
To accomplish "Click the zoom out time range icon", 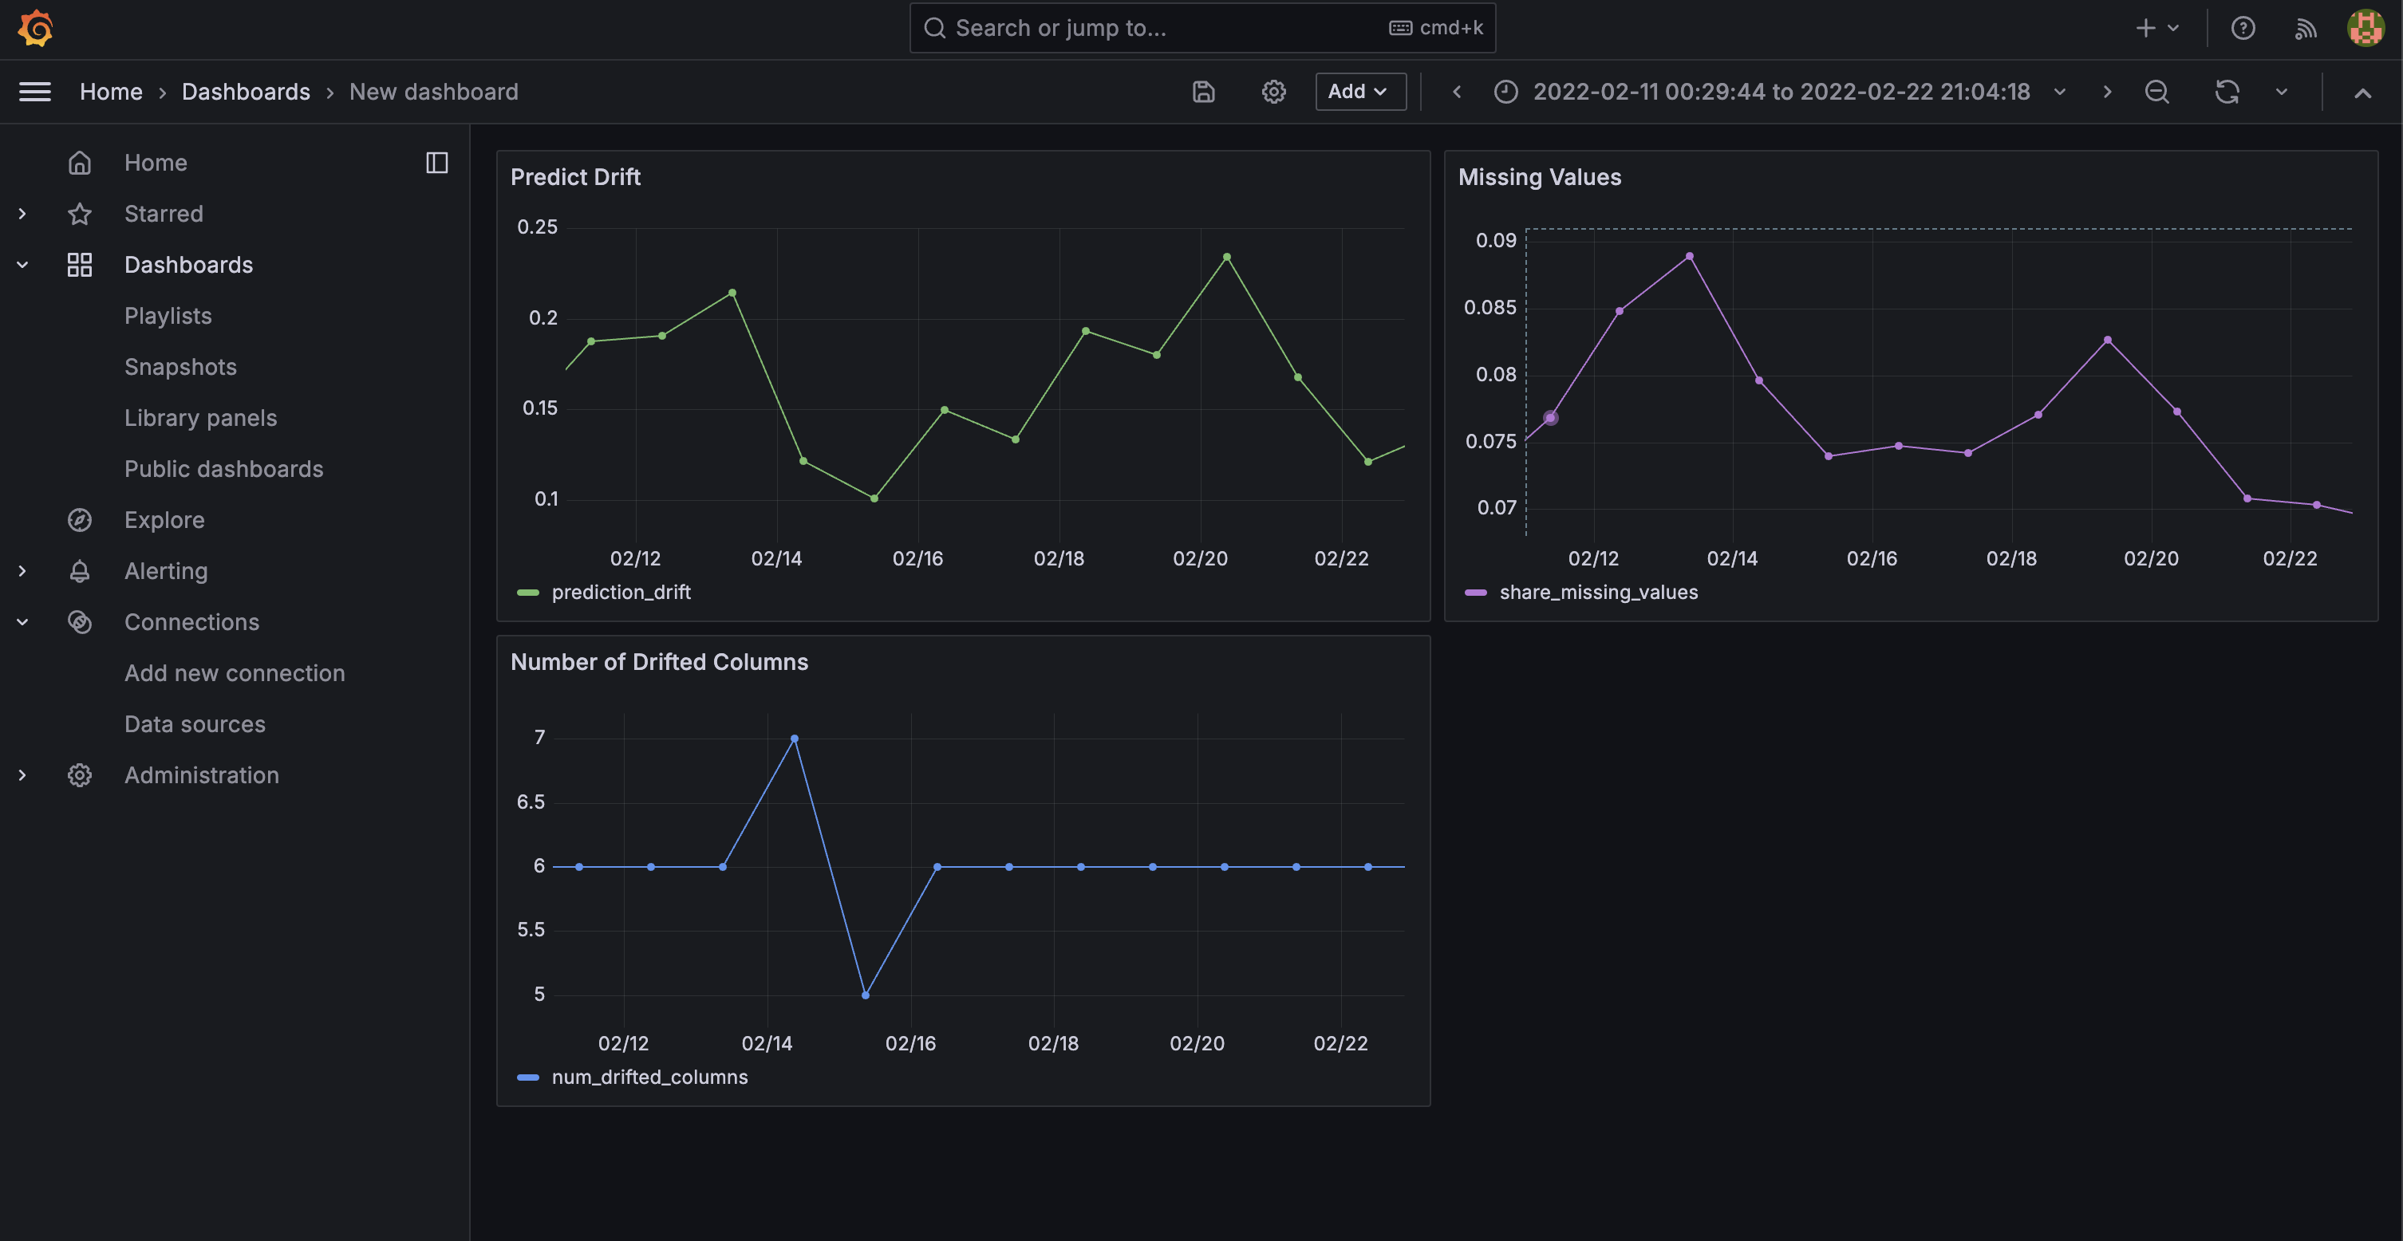I will (x=2156, y=92).
